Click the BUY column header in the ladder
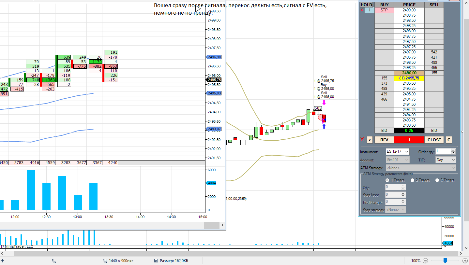 384,5
